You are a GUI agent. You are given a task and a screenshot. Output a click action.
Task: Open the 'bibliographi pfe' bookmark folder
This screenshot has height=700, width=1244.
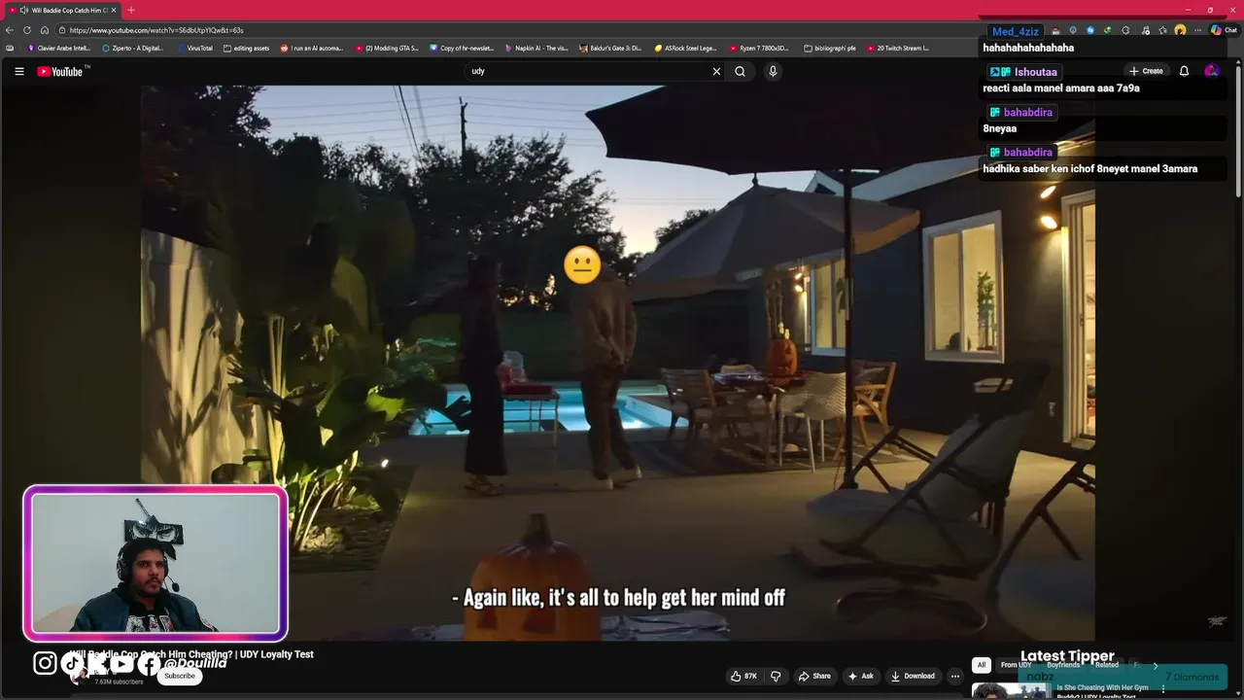coord(830,48)
